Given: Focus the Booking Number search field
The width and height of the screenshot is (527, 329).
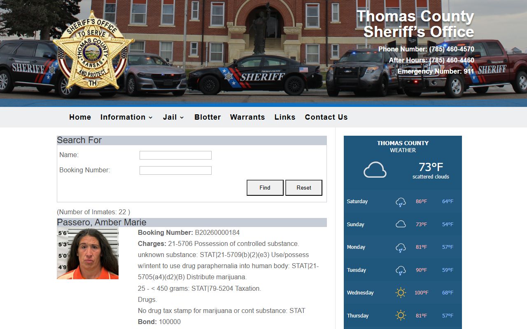Looking at the screenshot, I should [175, 170].
